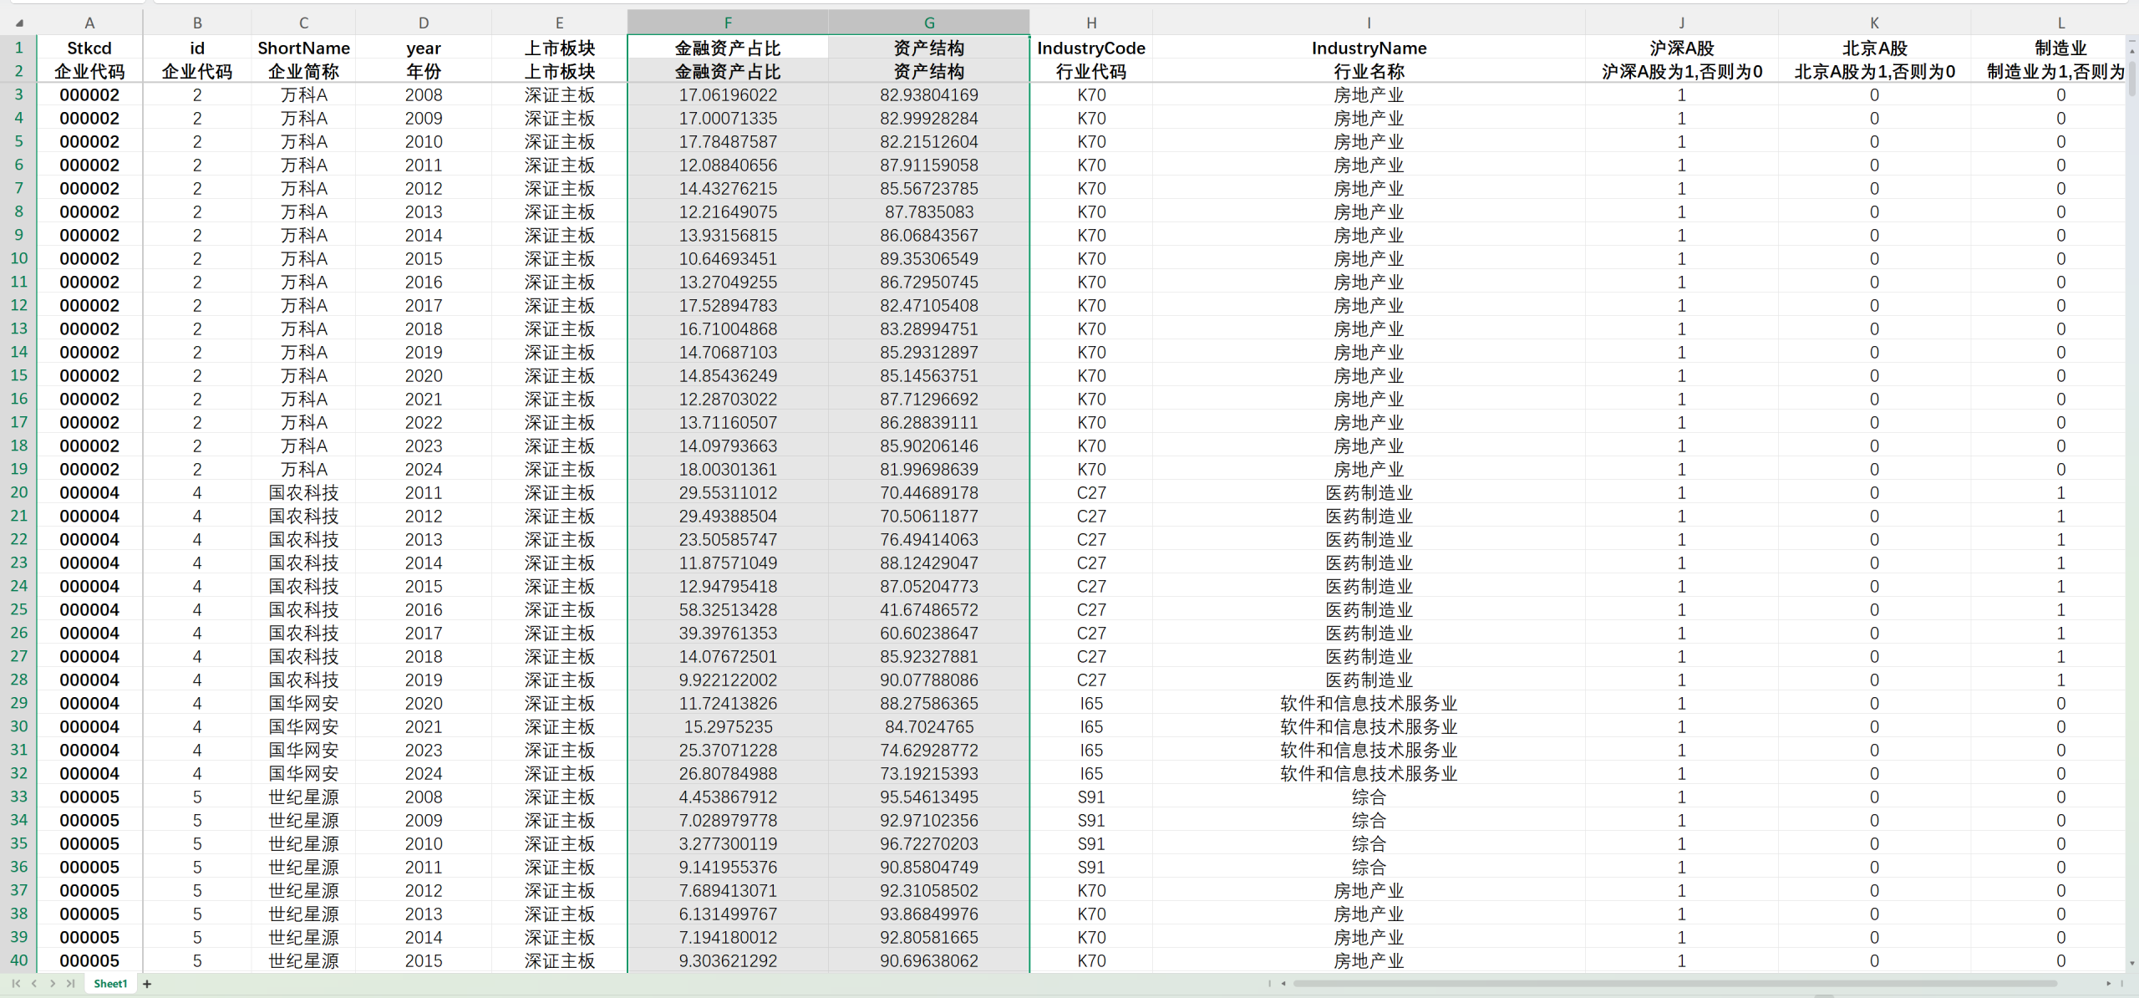Jump to first sheet tab arrow
The height and width of the screenshot is (998, 2139).
point(16,984)
